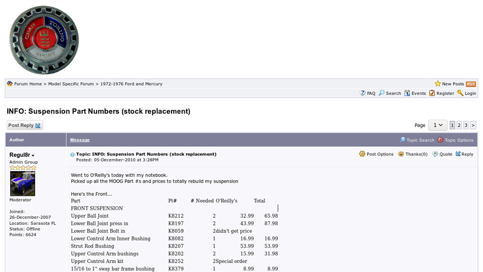Open the Topic Options menu
This screenshot has width=483, height=272.
pyautogui.click(x=459, y=140)
